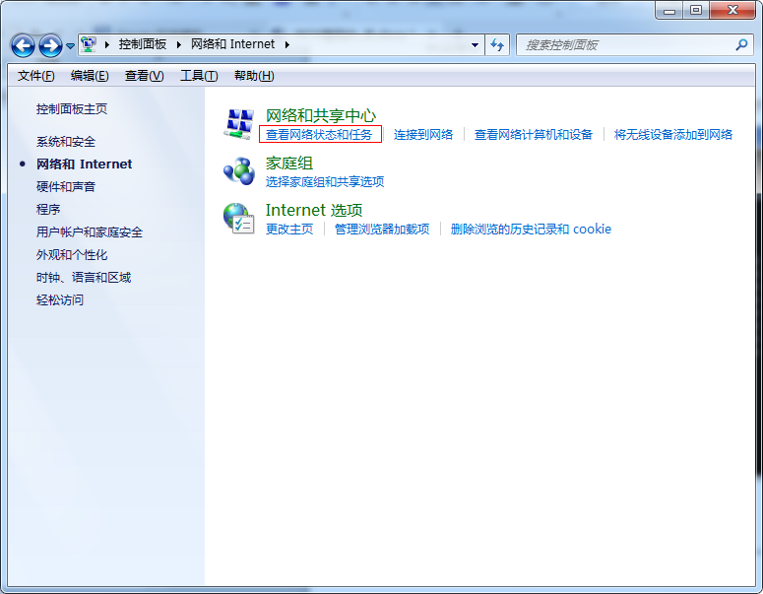Click 删除浏览的历史记录和 cookie link
The image size is (763, 594).
point(531,230)
